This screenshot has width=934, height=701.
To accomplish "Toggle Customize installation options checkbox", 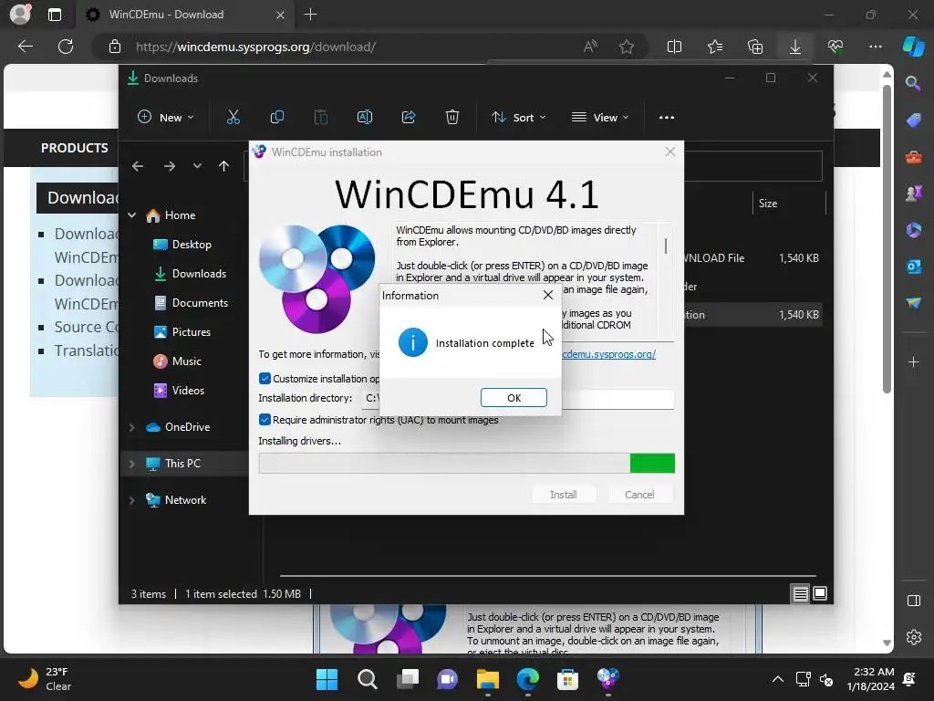I will pyautogui.click(x=265, y=379).
